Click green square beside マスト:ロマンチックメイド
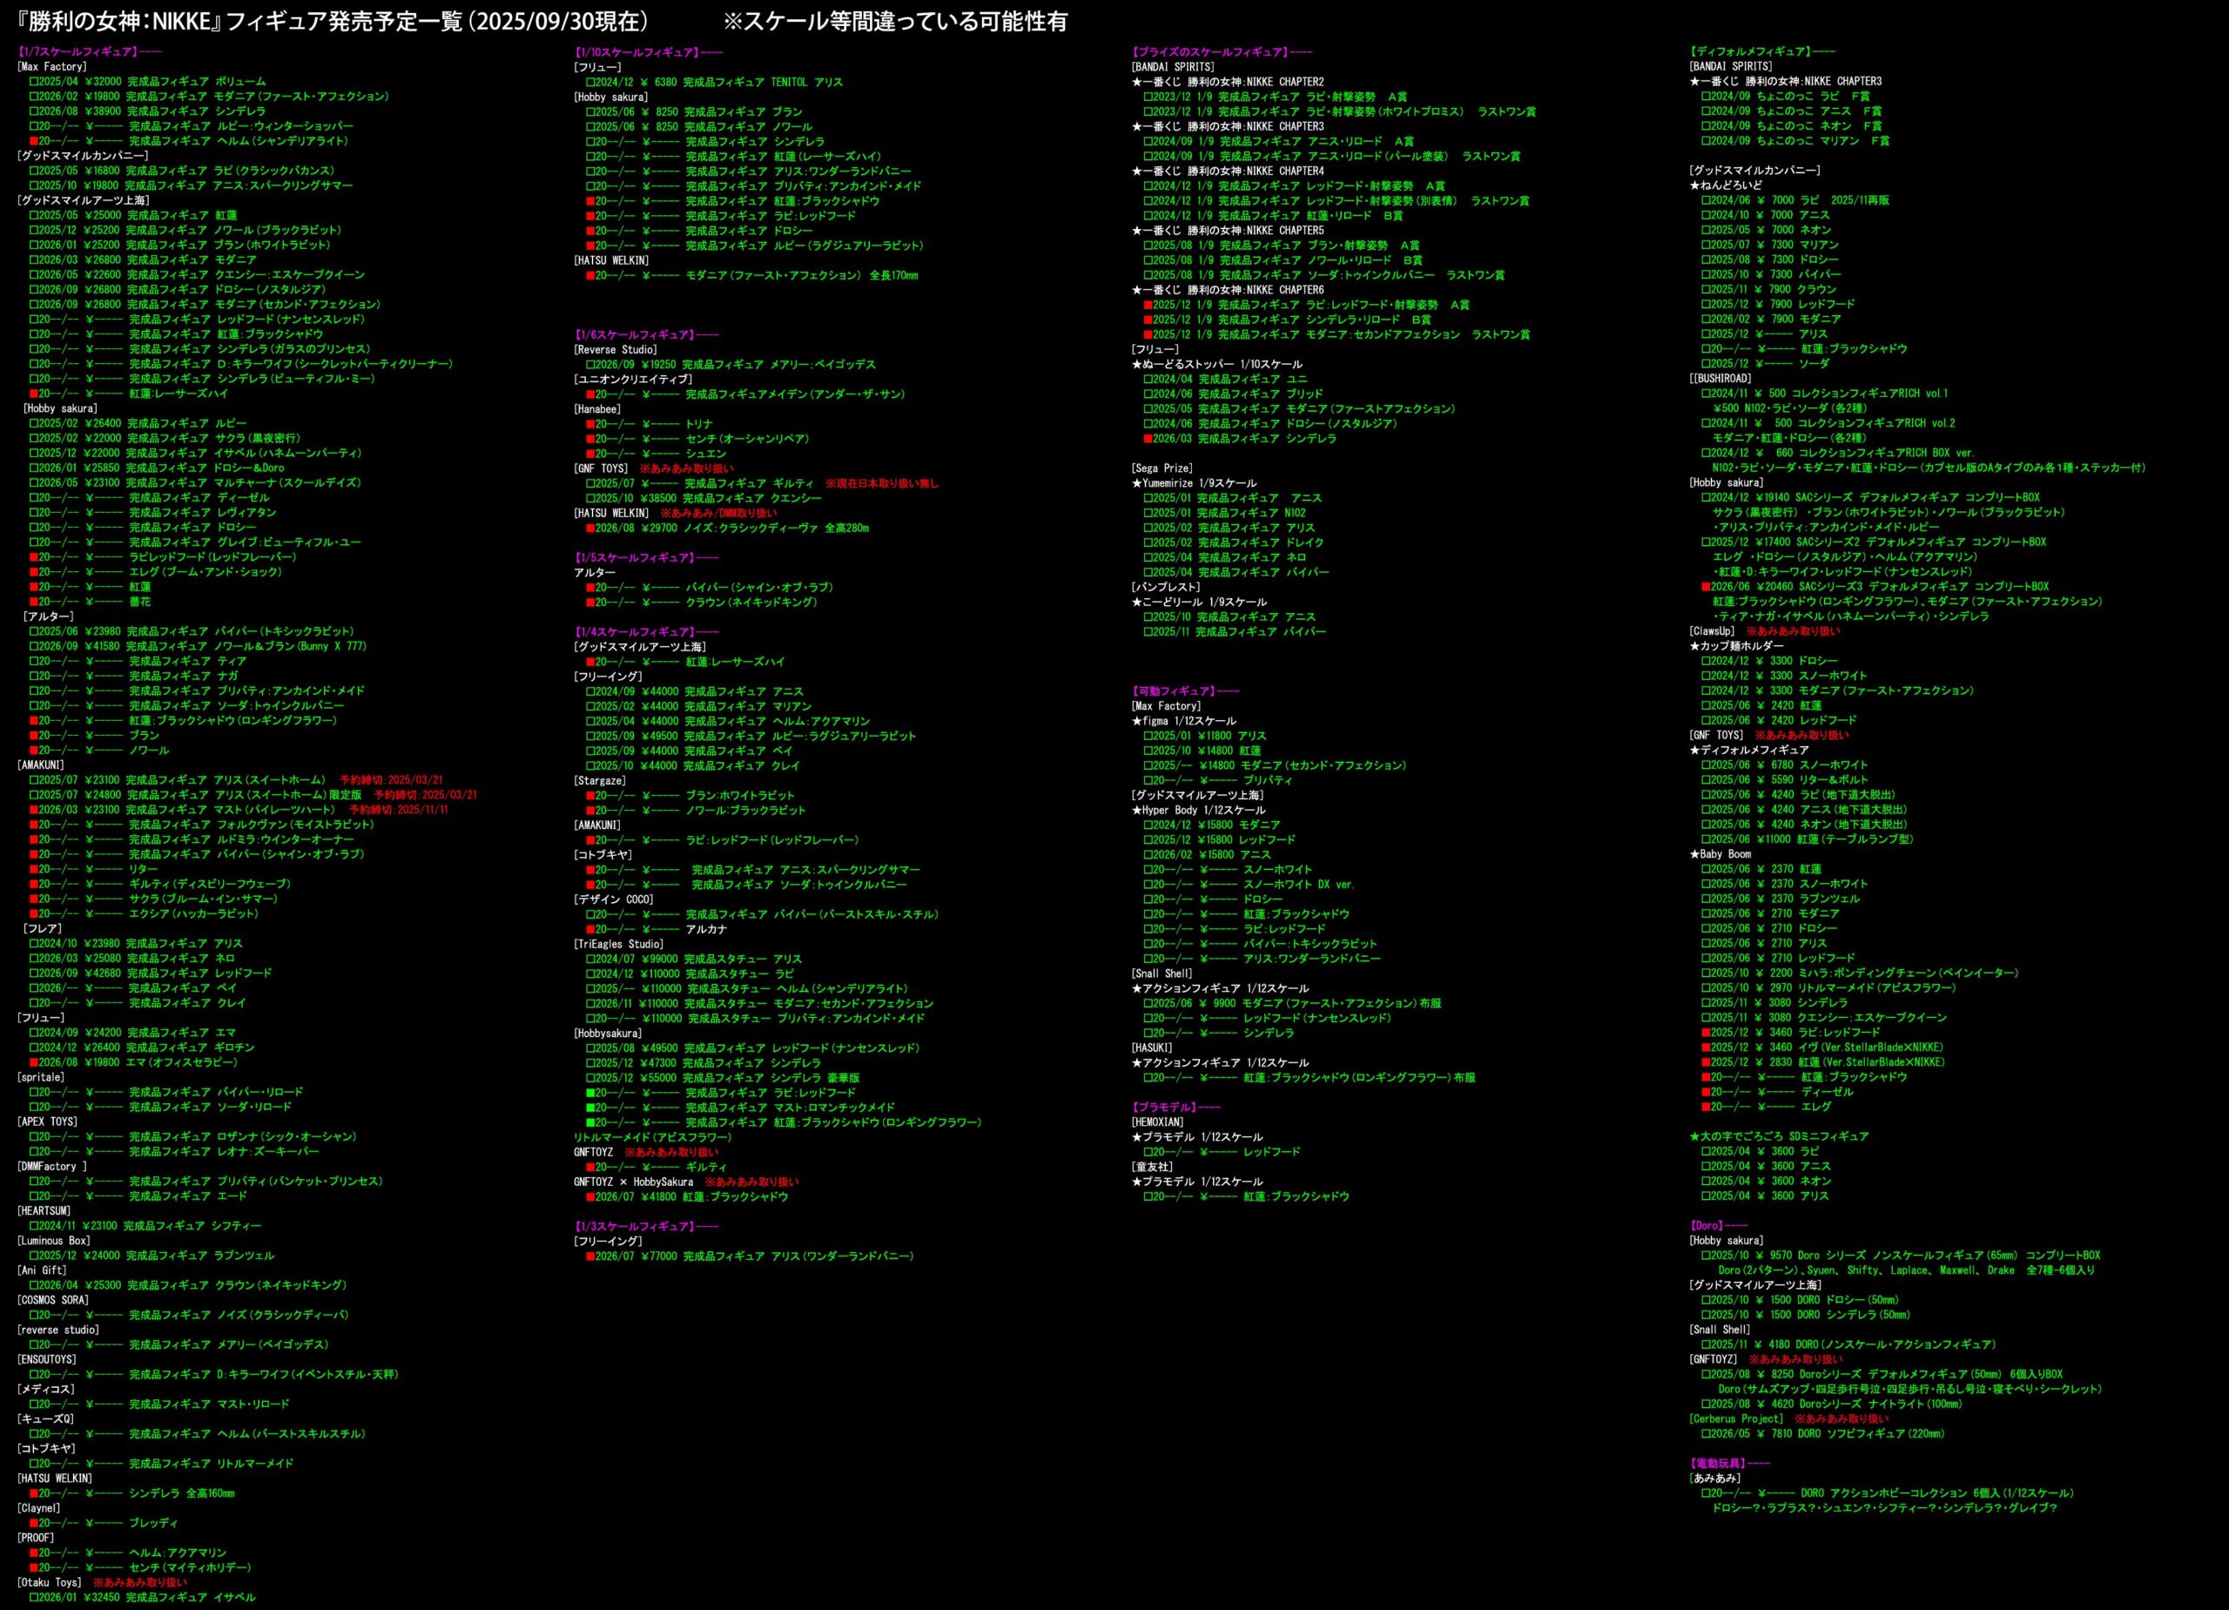The height and width of the screenshot is (1610, 2229). click(x=590, y=1107)
